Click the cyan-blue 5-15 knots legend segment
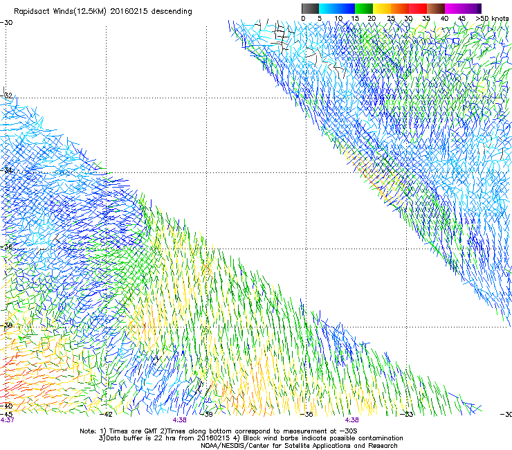512x450 pixels. [x=337, y=8]
